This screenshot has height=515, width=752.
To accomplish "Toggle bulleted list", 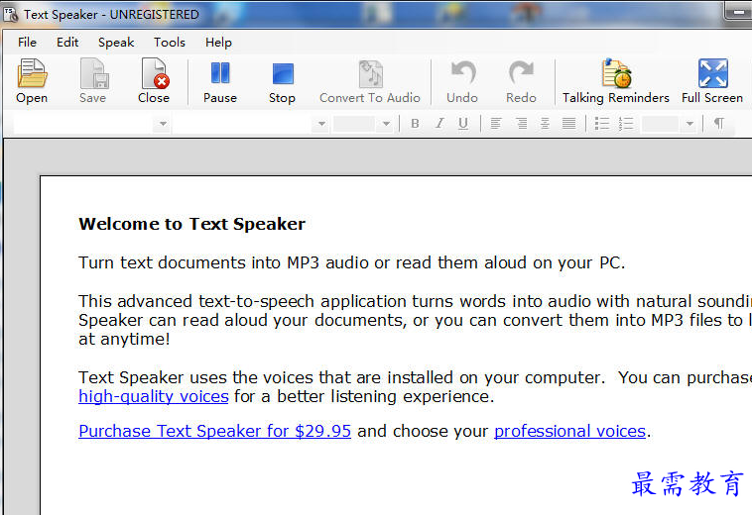I will (601, 124).
